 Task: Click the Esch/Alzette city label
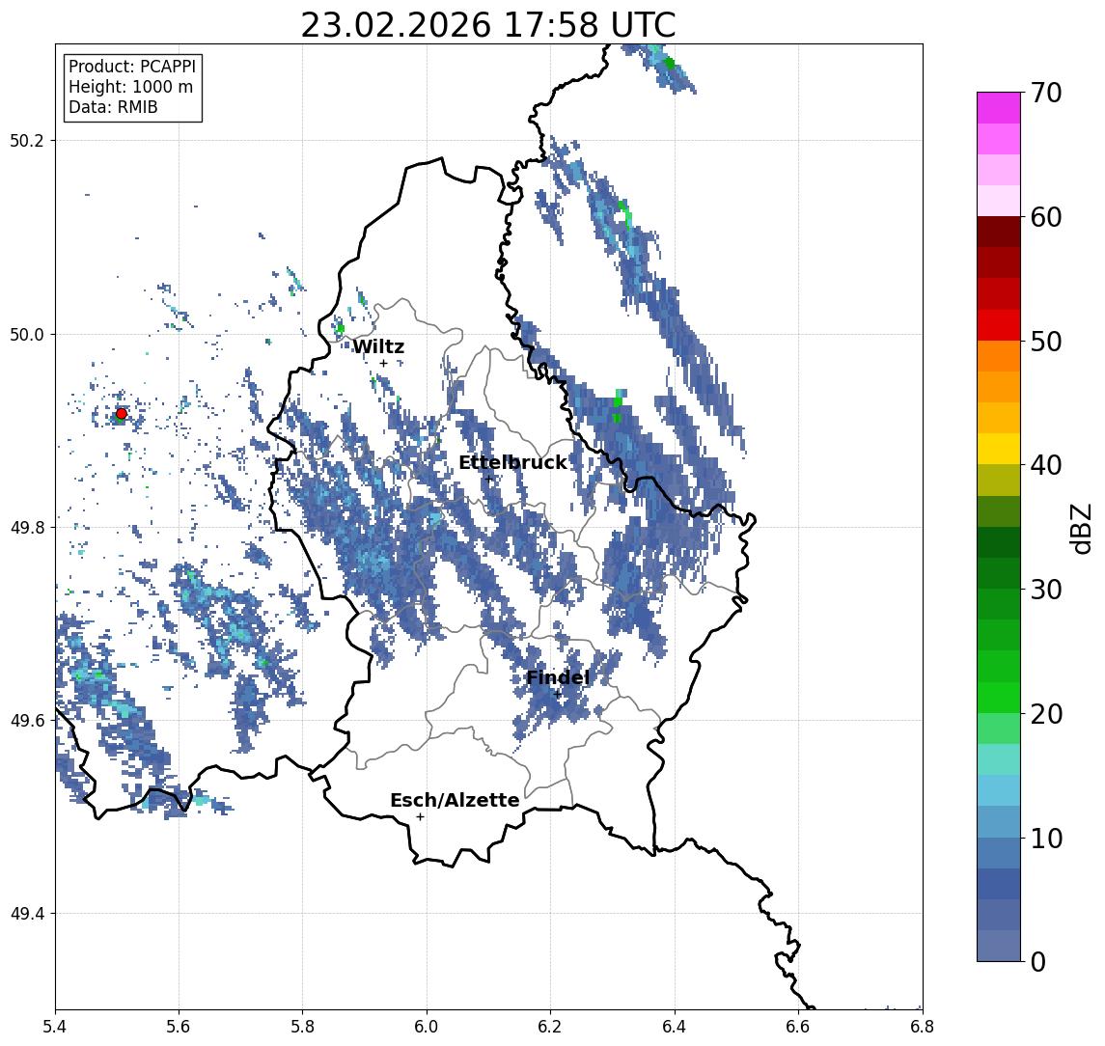click(455, 800)
